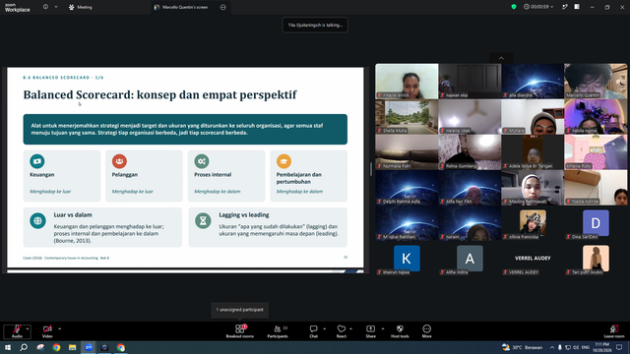Viewport: 630px width, 354px height.
Task: Select najwan eka video tile
Action: pyautogui.click(x=470, y=81)
